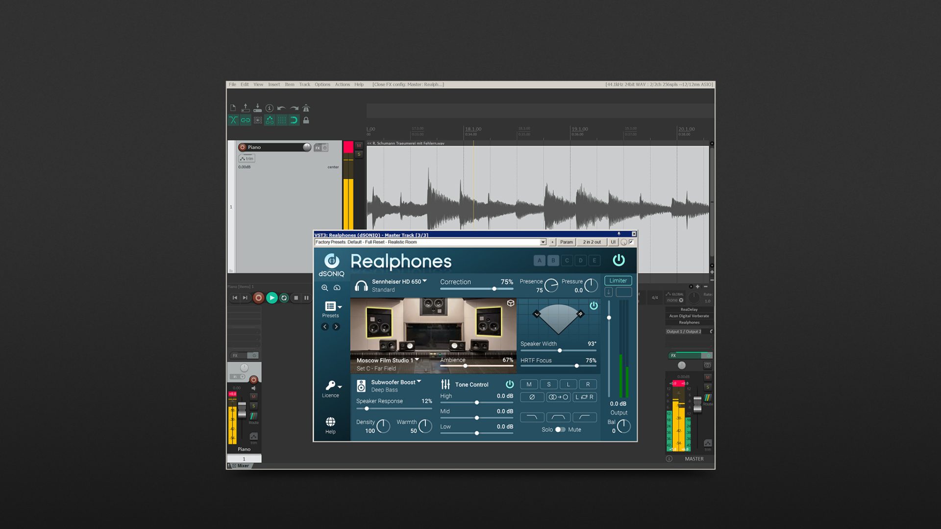Toggle the Tone Control power button
941x529 pixels.
[x=509, y=385]
